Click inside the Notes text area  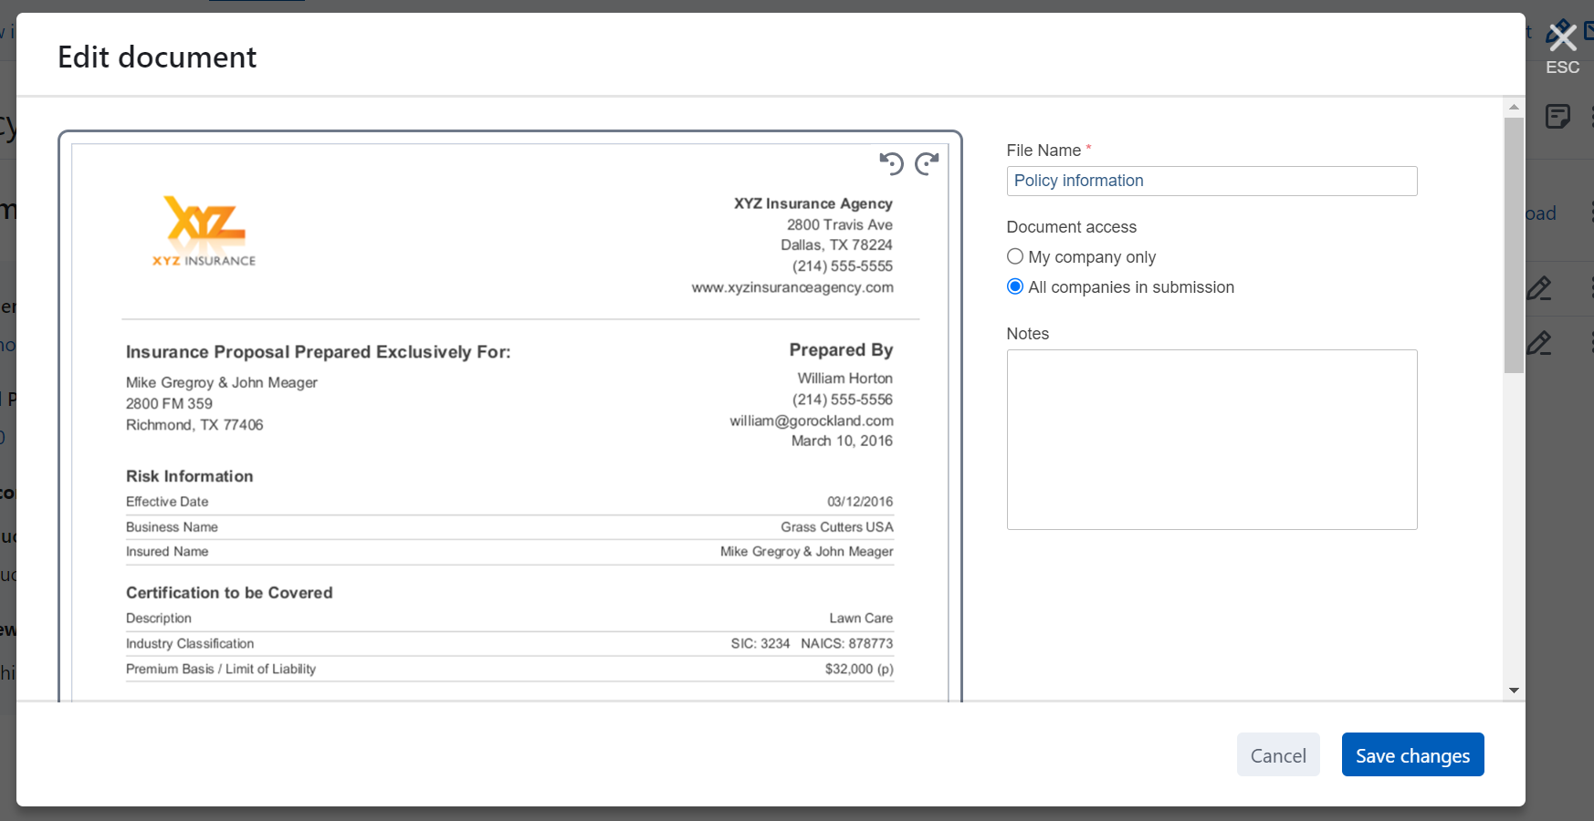(x=1211, y=439)
